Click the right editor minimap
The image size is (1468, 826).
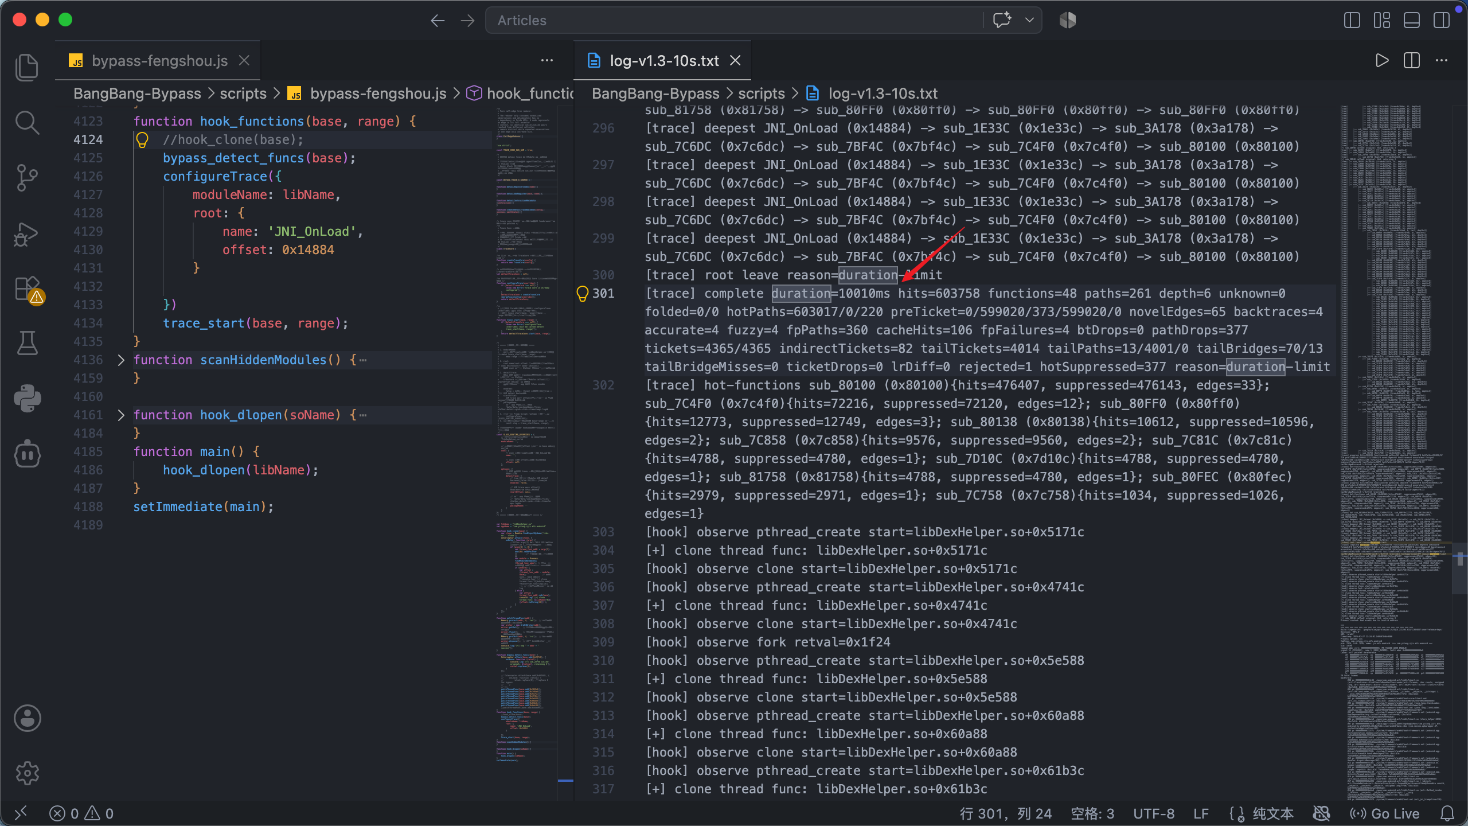[x=1397, y=453]
